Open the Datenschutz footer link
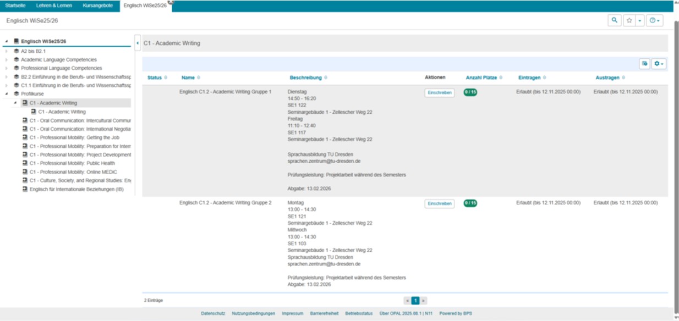The width and height of the screenshot is (679, 321). click(x=213, y=313)
